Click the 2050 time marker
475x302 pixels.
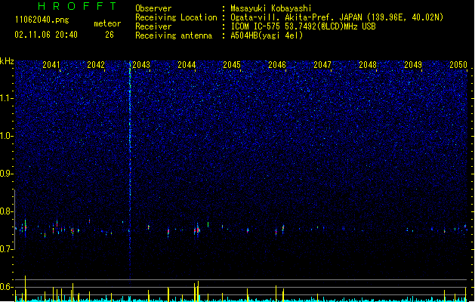[458, 64]
